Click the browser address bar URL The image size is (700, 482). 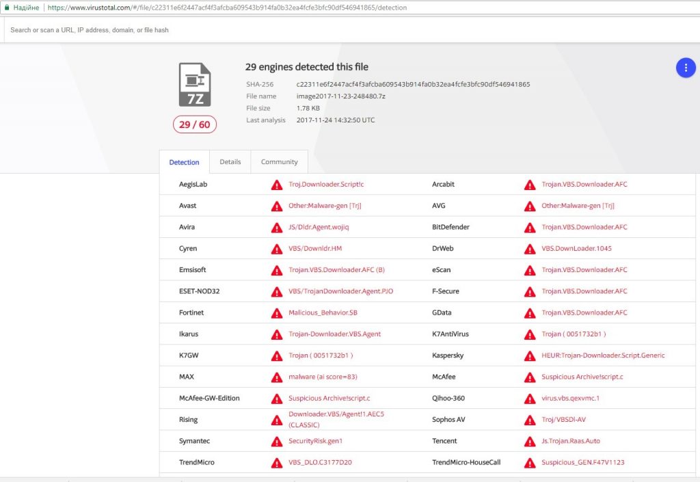click(227, 8)
